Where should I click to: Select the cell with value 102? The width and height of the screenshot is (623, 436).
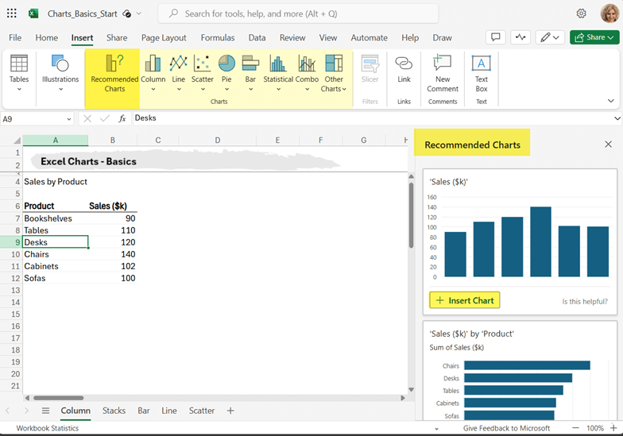(x=113, y=266)
